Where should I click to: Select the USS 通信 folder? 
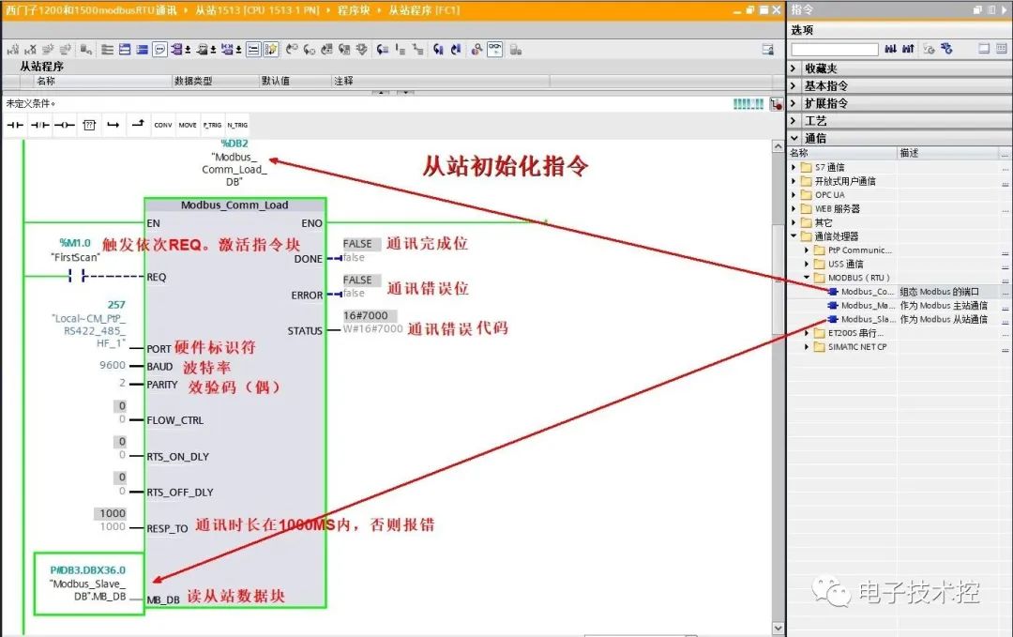tap(846, 264)
